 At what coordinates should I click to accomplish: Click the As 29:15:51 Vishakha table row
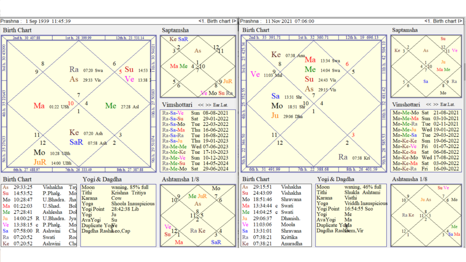276,187
